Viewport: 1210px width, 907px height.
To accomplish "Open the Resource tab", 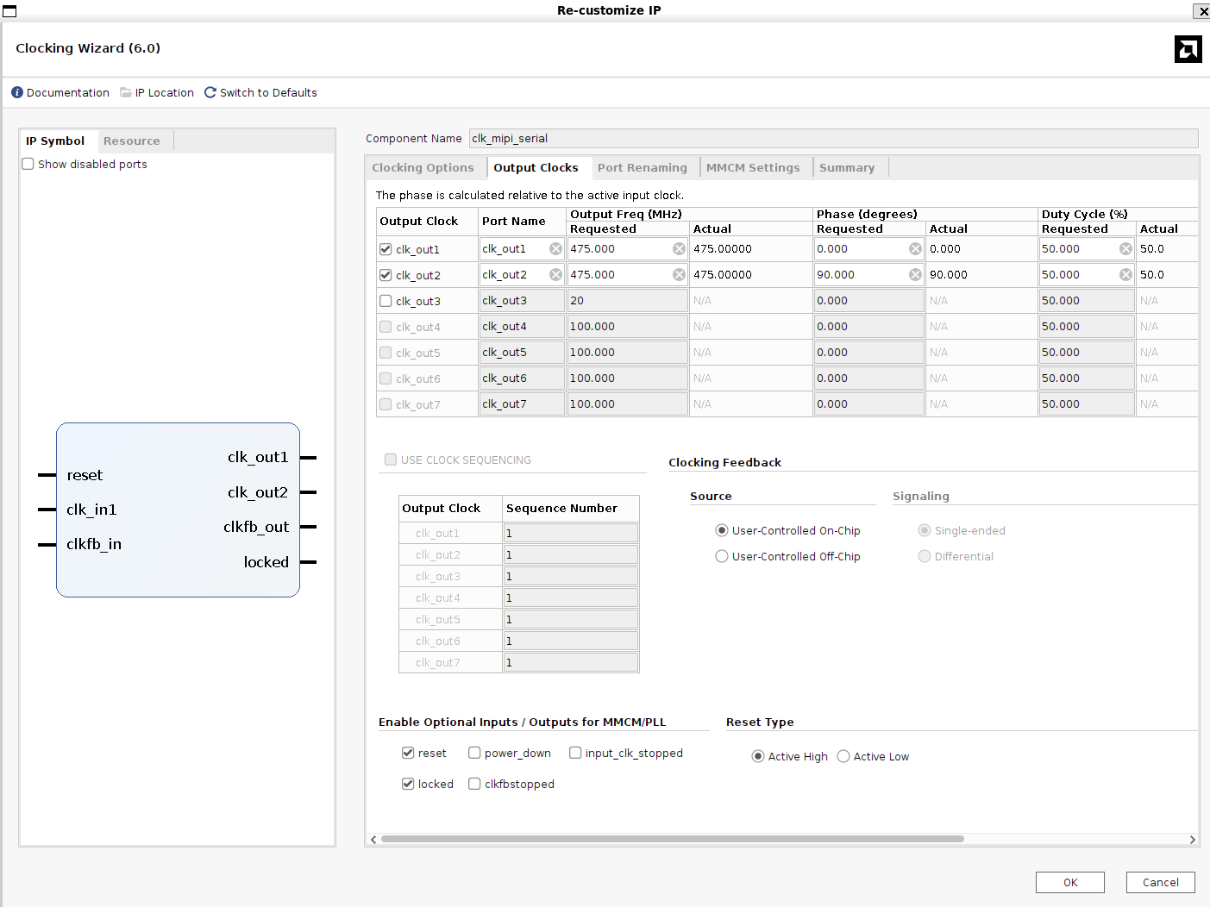I will (131, 141).
